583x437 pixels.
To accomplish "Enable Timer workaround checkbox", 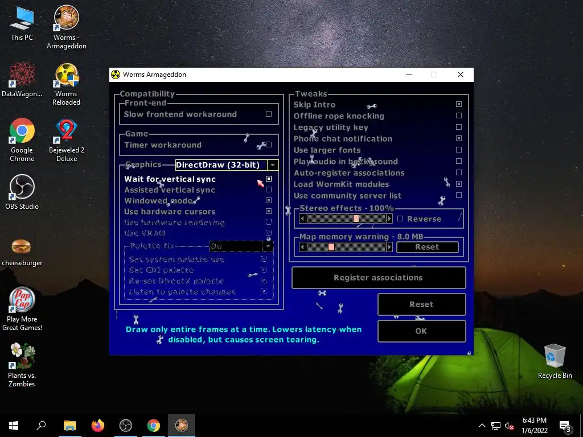I will (269, 145).
